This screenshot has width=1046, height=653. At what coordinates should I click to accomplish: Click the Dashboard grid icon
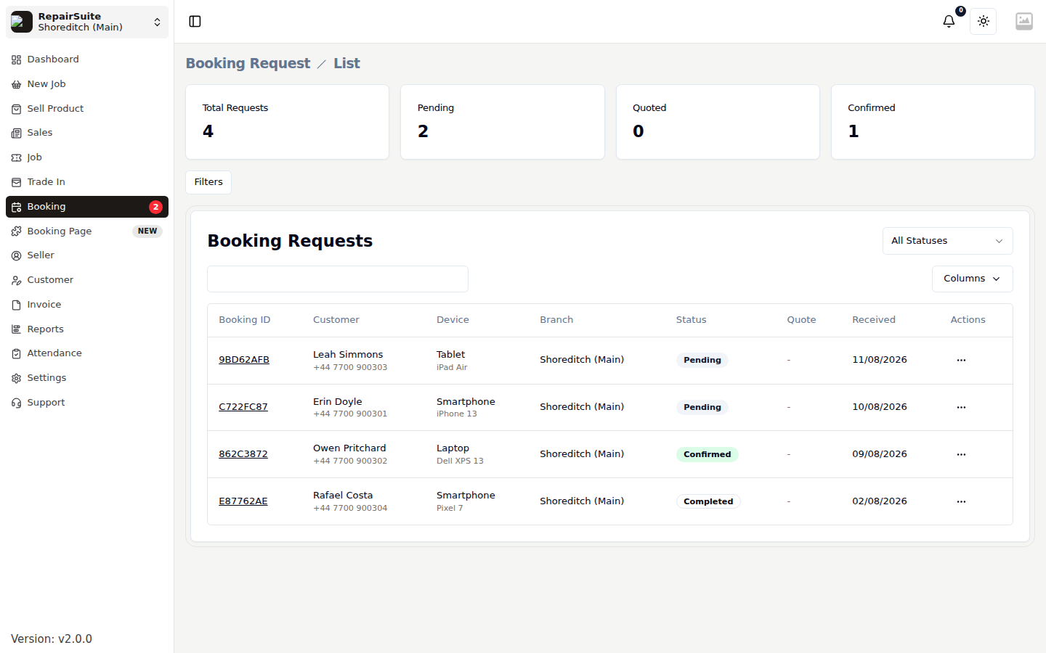click(16, 59)
